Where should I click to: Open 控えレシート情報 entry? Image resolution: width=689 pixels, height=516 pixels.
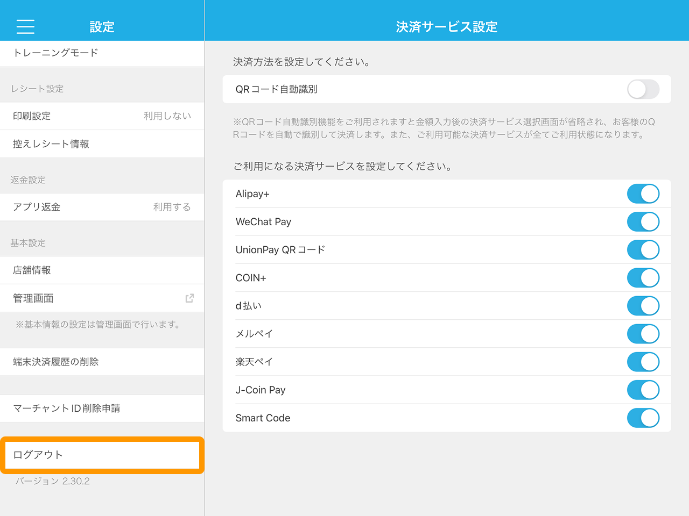coord(102,144)
